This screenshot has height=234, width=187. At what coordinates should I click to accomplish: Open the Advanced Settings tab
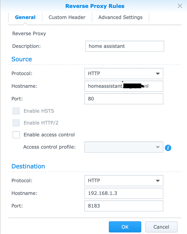pyautogui.click(x=120, y=17)
